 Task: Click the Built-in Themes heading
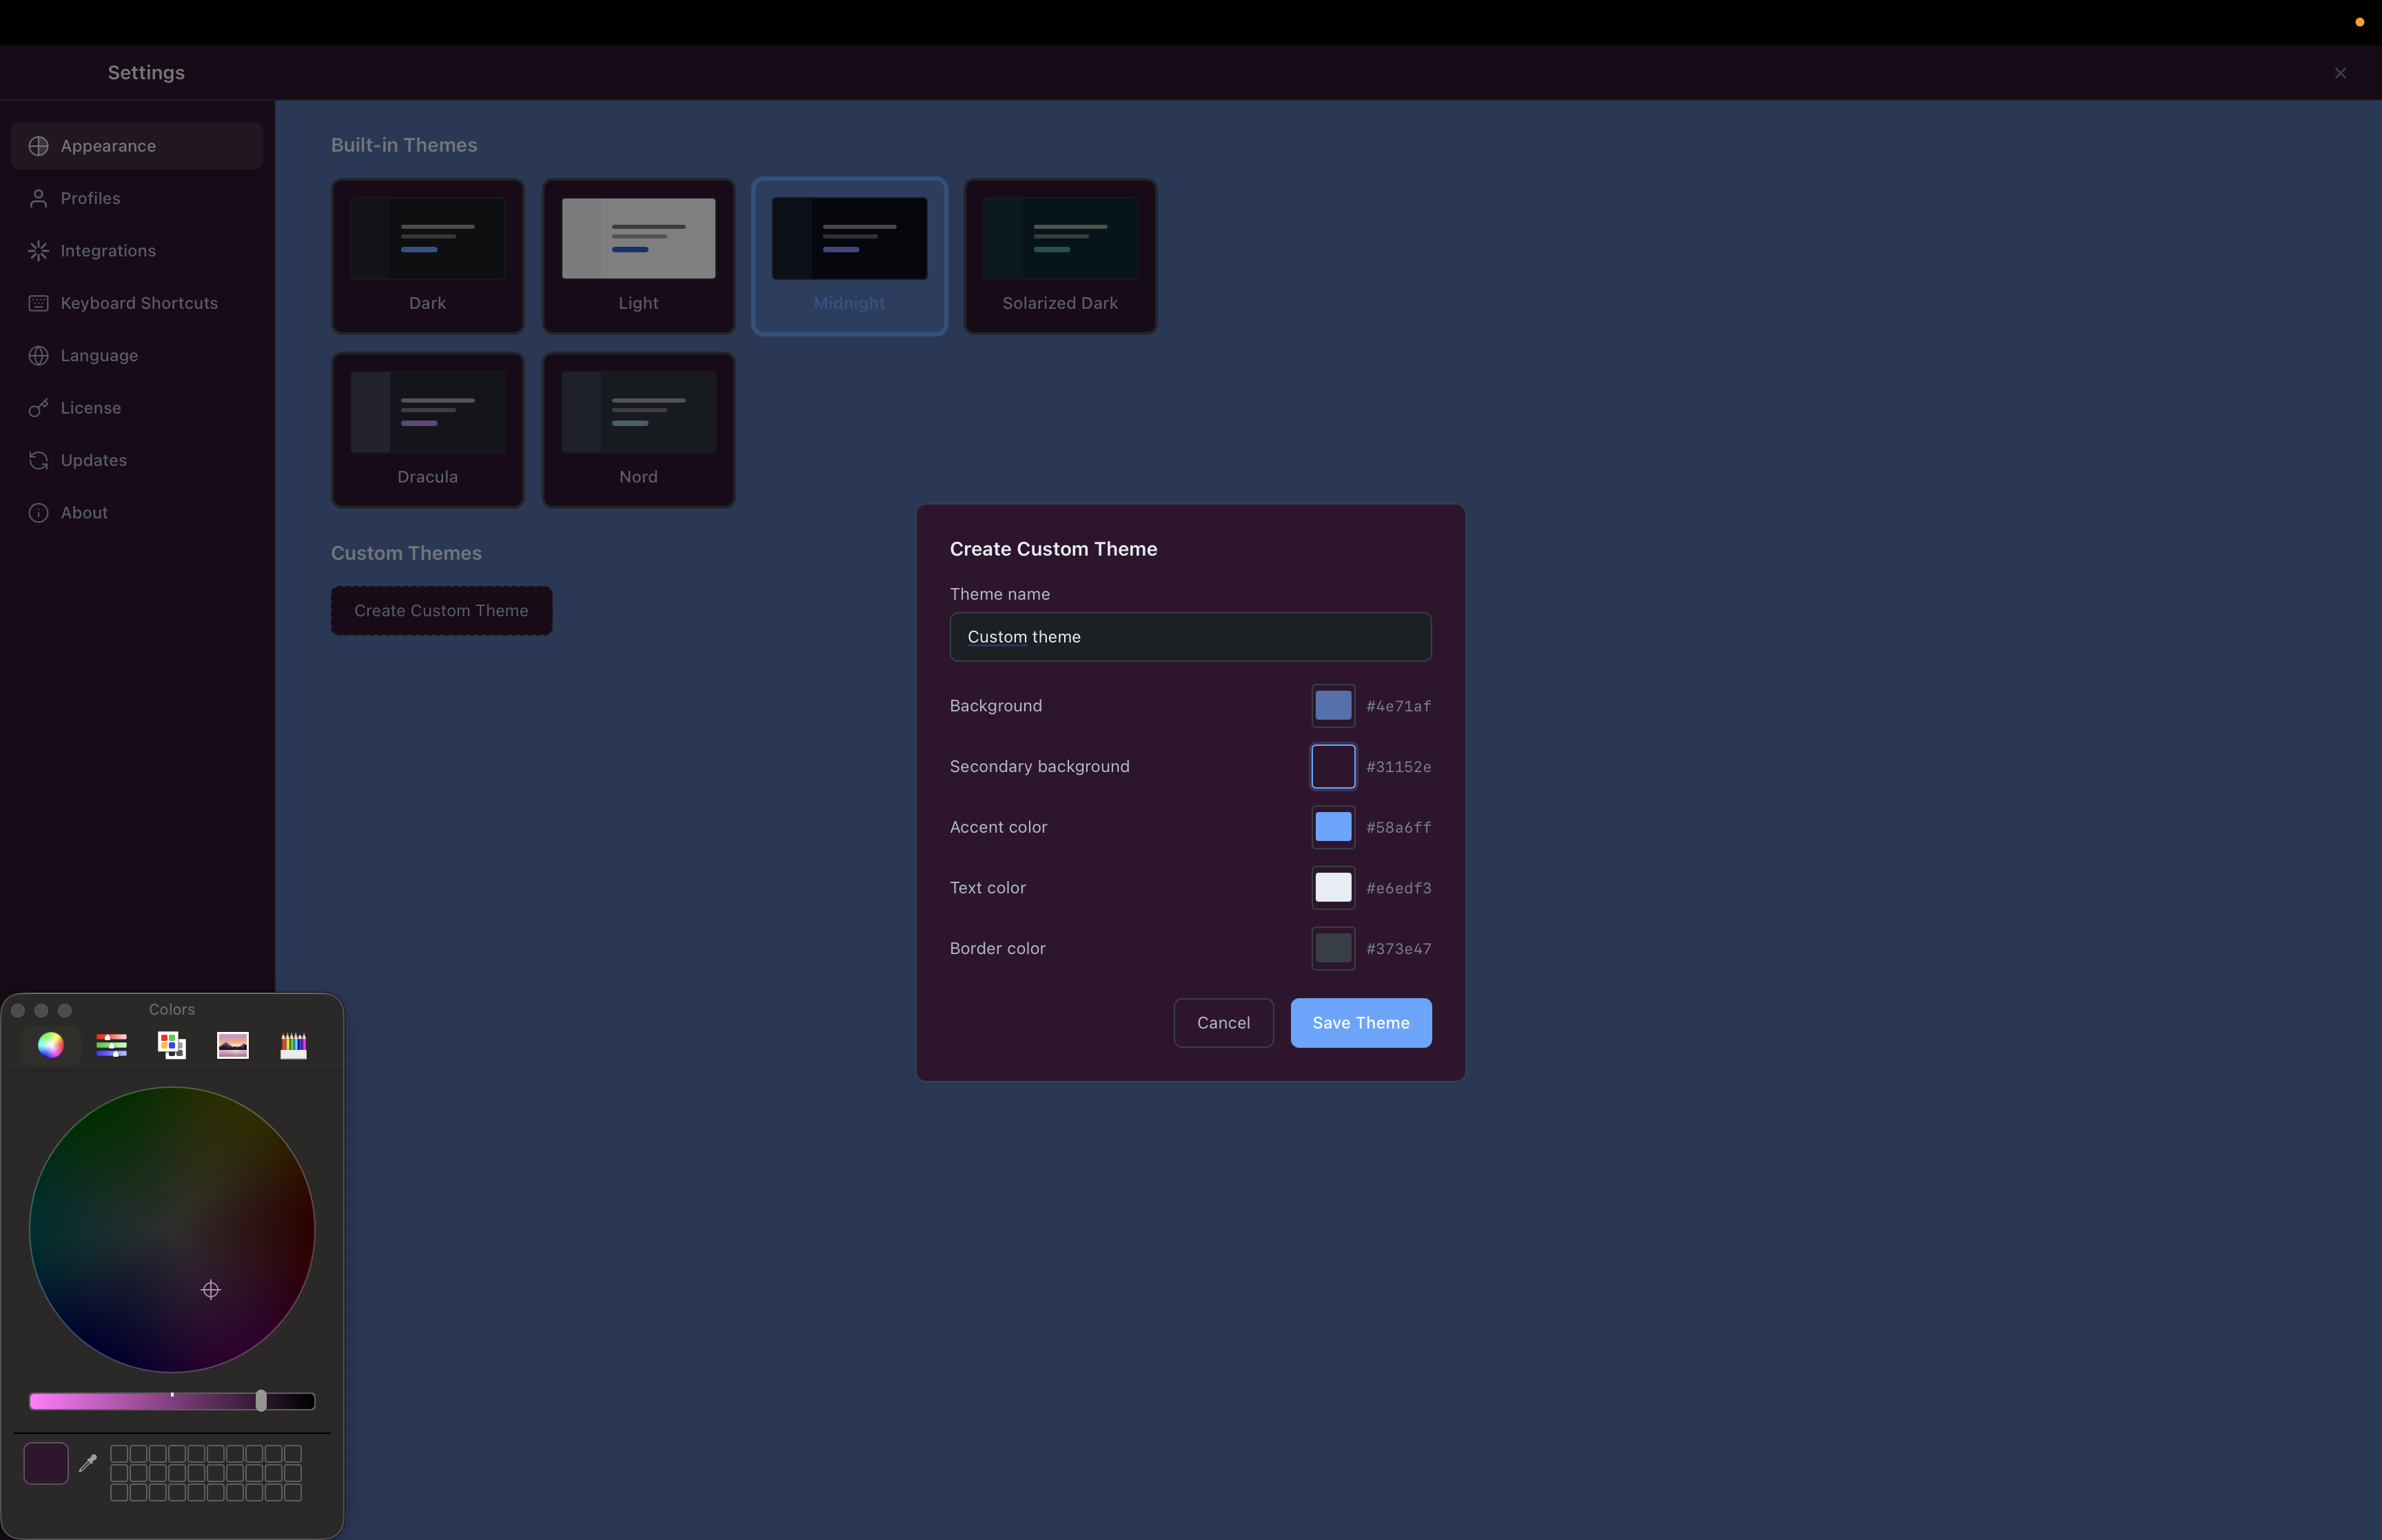click(x=404, y=145)
